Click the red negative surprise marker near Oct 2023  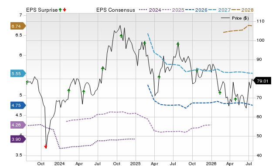[45, 146]
